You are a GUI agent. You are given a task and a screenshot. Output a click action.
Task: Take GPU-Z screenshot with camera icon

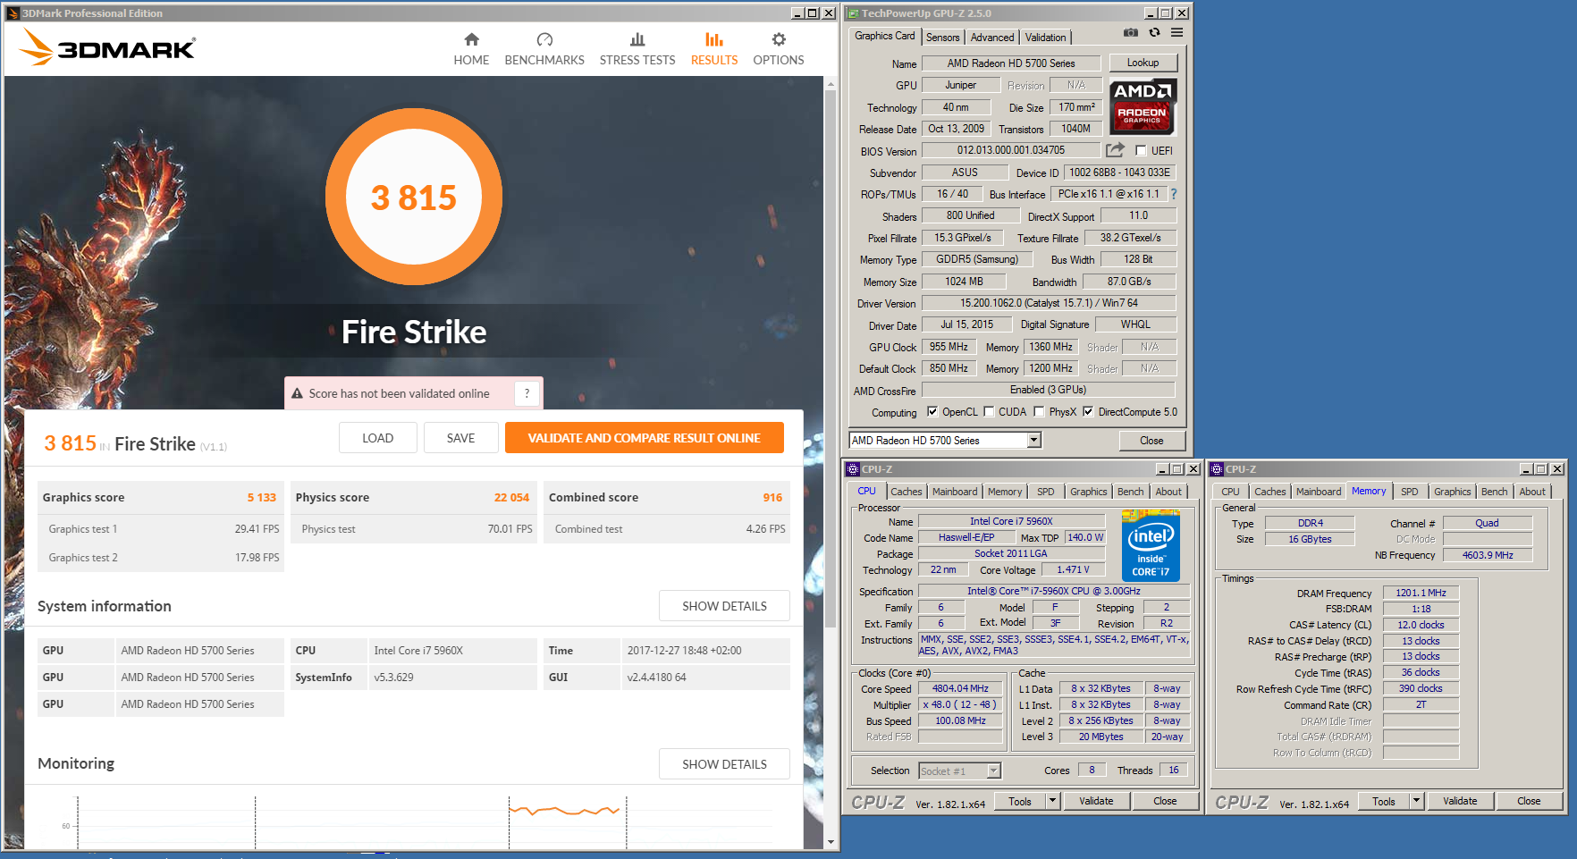coord(1131,33)
